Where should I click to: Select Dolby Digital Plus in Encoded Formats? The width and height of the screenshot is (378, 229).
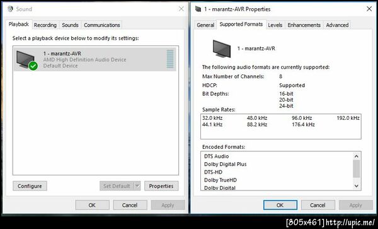(226, 164)
